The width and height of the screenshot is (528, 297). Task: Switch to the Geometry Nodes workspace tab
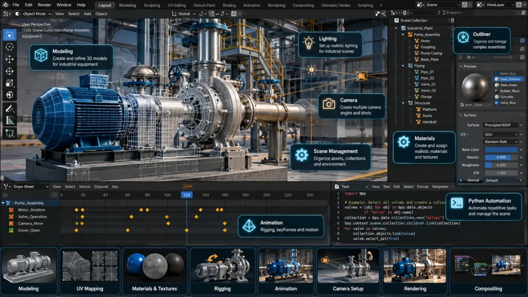[335, 5]
